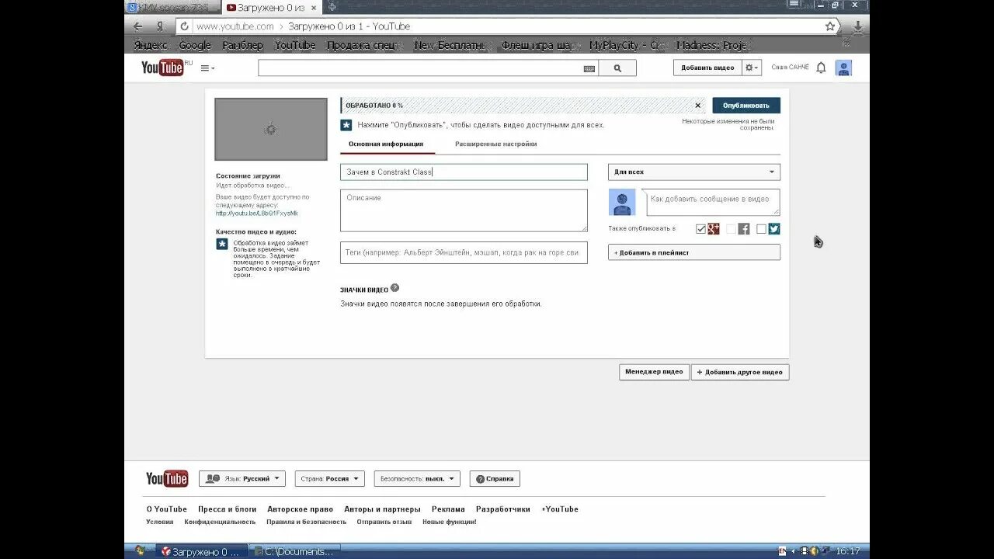Click the magnifier search button
The width and height of the screenshot is (994, 559).
[617, 68]
